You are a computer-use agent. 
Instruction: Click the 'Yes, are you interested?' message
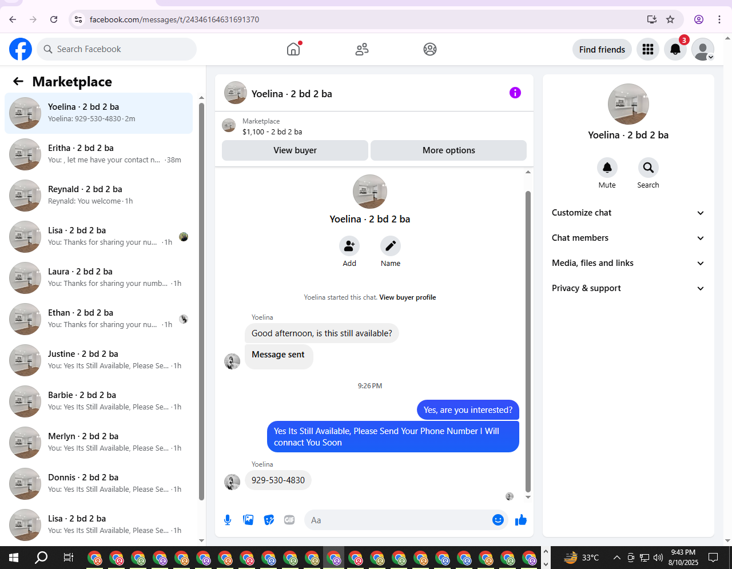(468, 410)
